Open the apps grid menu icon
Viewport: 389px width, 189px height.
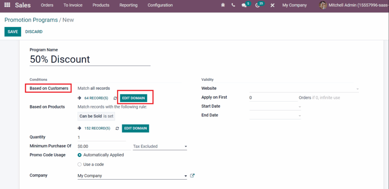click(x=7, y=5)
